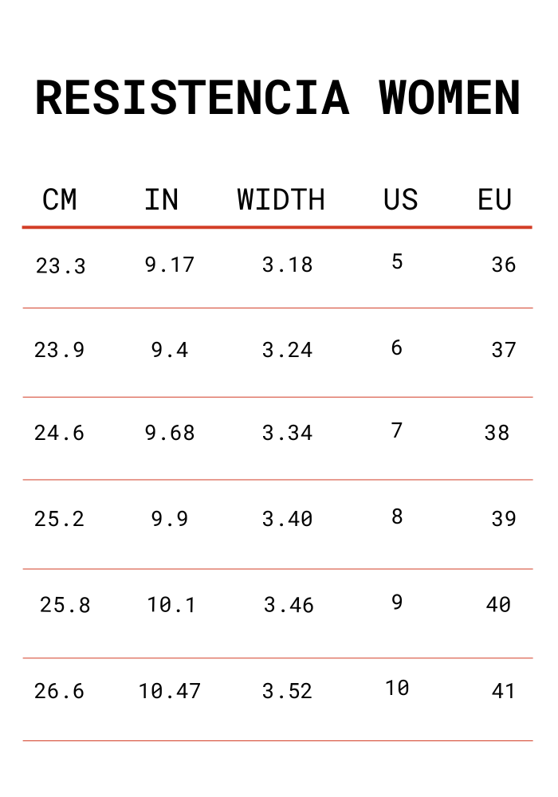Click the 23.9 centimeter value
The image size is (558, 797).
point(59,350)
